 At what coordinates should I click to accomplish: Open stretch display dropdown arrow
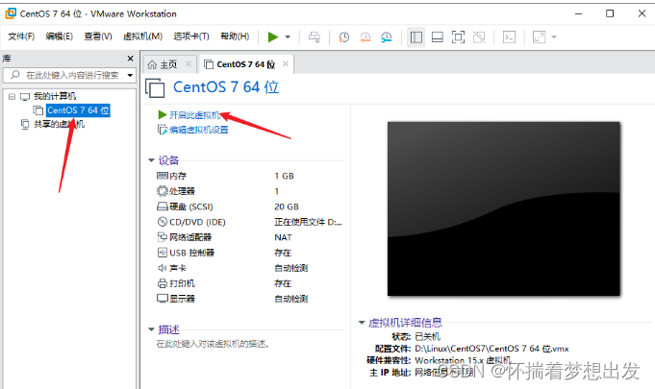pos(554,37)
